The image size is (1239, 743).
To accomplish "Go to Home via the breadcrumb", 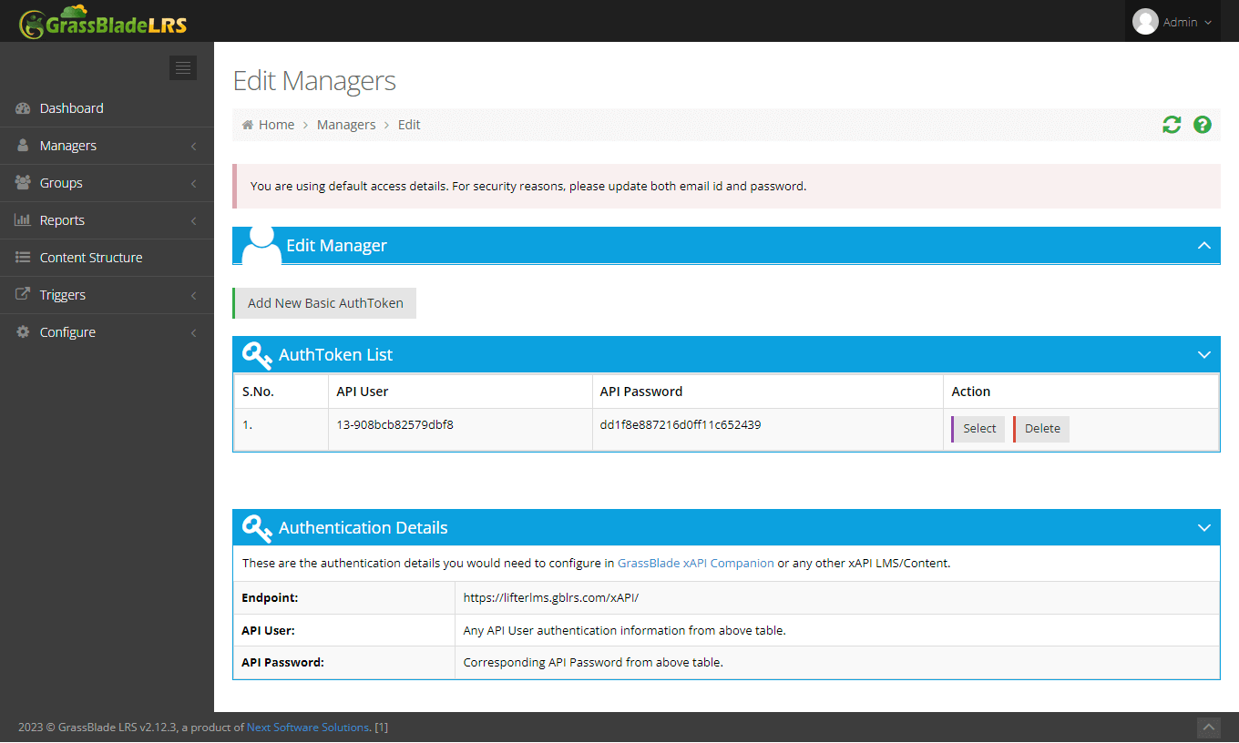I will 276,124.
